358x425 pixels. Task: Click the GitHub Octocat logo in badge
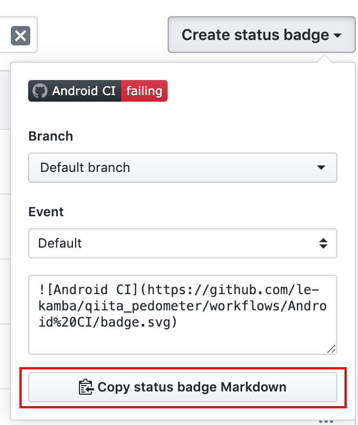tap(40, 91)
